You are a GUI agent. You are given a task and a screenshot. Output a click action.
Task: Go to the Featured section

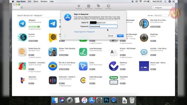[x=79, y=7]
